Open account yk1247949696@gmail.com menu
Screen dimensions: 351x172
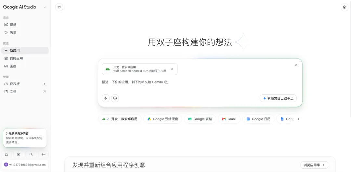pyautogui.click(x=25, y=165)
